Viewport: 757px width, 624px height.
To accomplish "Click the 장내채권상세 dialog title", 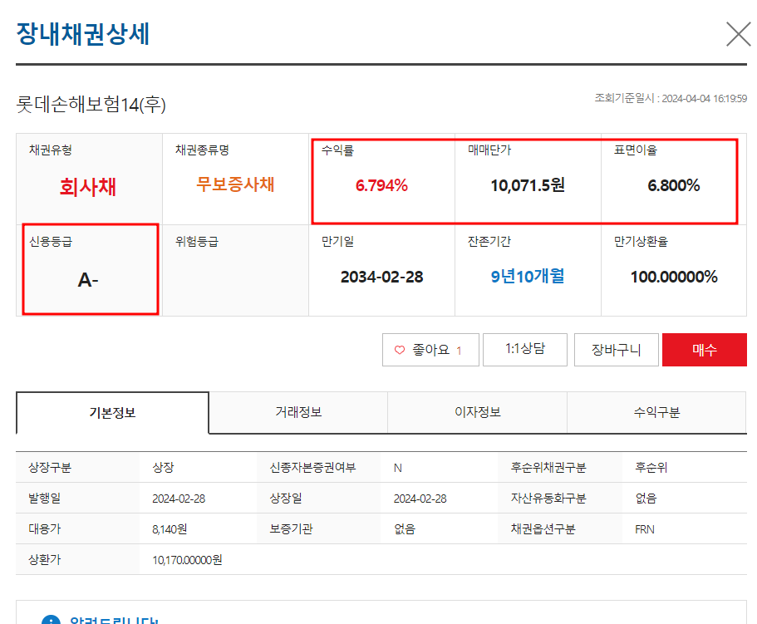I will (83, 34).
